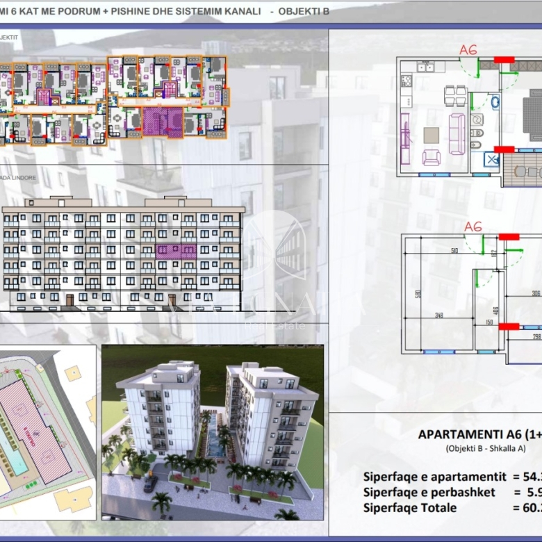The width and height of the screenshot is (542, 542).
Task: Click the '348' dimension value
Action: [439, 315]
